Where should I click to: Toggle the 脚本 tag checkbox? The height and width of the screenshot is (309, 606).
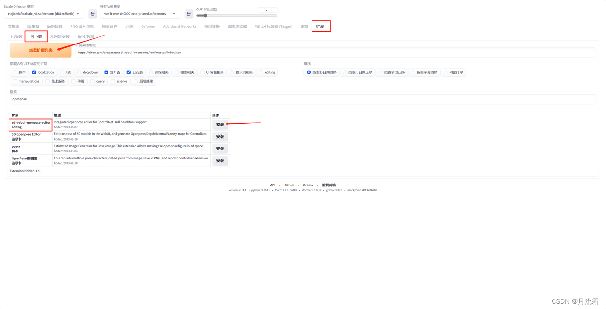coord(15,72)
